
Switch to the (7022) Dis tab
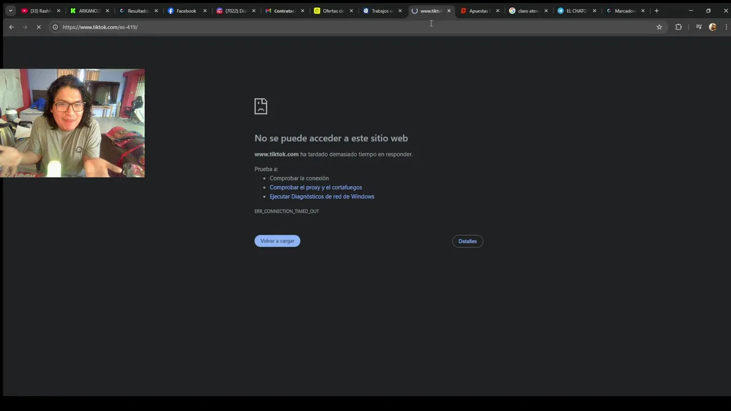(234, 11)
